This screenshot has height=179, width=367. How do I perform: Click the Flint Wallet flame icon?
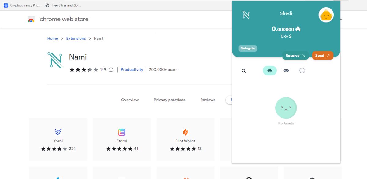(x=185, y=132)
